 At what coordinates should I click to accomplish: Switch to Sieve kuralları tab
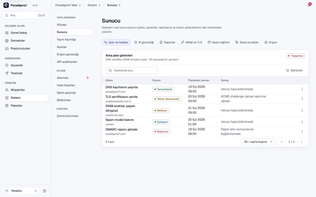pos(247,42)
